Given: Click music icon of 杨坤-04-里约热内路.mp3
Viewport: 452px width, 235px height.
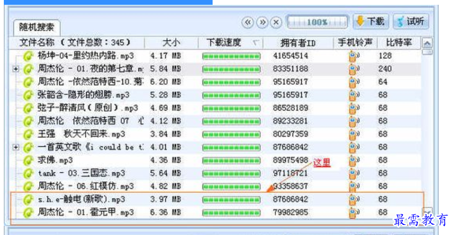Looking at the screenshot, I should (28, 56).
